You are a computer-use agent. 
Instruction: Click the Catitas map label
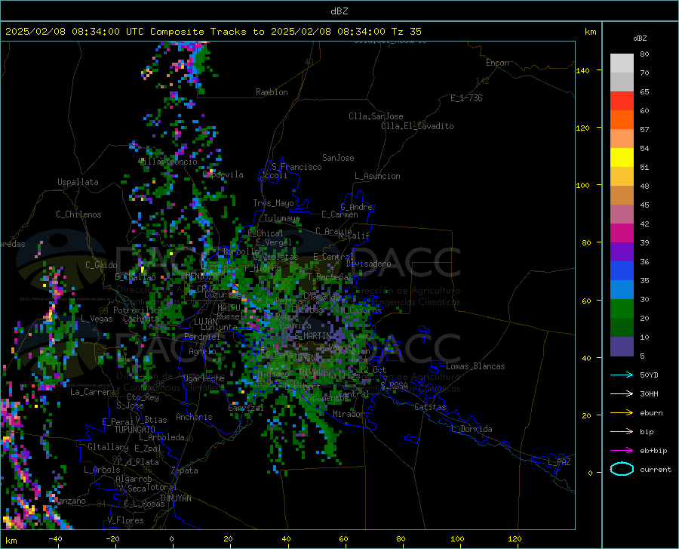431,407
